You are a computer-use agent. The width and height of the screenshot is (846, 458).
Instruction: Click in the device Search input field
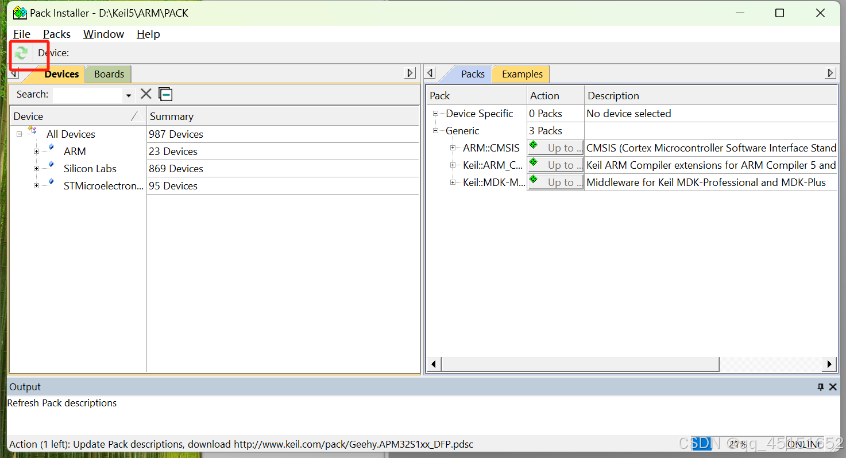(x=88, y=95)
